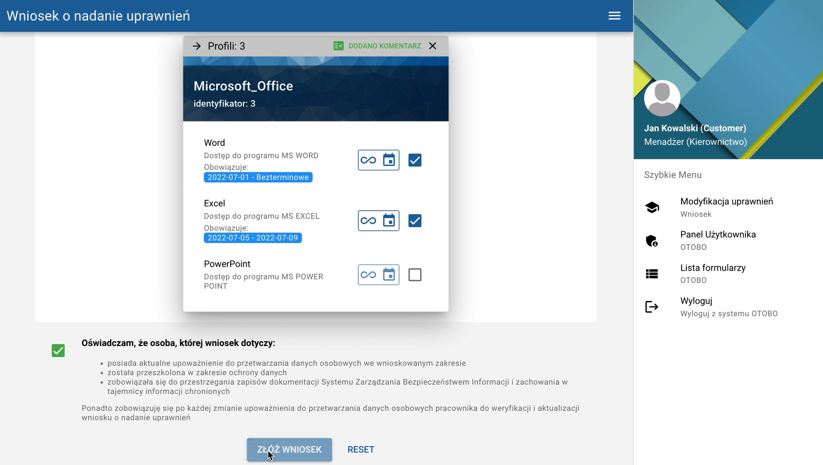Click the Word date badge 2022-07-01 - Bezterminowe

pos(258,177)
